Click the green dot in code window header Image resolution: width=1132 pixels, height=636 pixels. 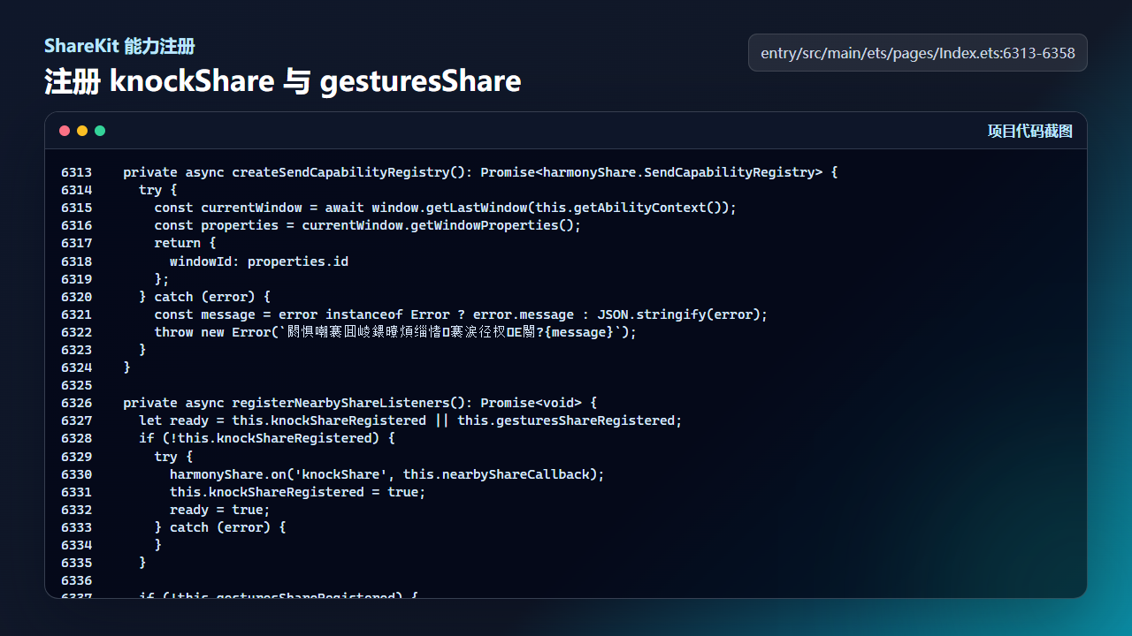pos(100,131)
